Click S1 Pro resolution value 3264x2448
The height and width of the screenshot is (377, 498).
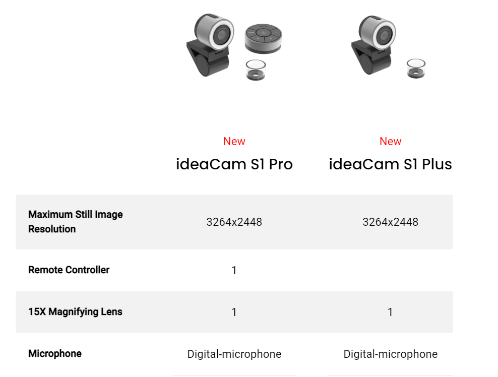pos(234,222)
